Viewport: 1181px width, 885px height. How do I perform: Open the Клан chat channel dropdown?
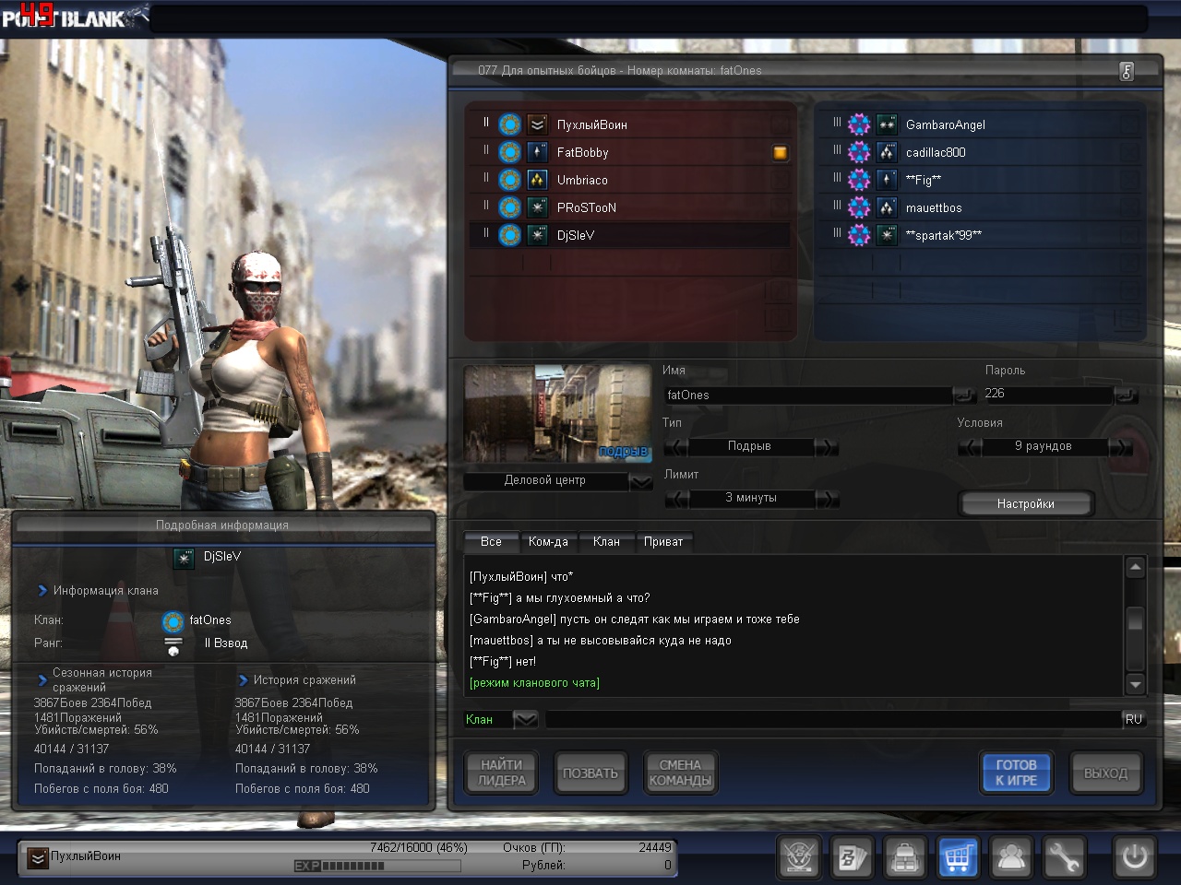(525, 719)
